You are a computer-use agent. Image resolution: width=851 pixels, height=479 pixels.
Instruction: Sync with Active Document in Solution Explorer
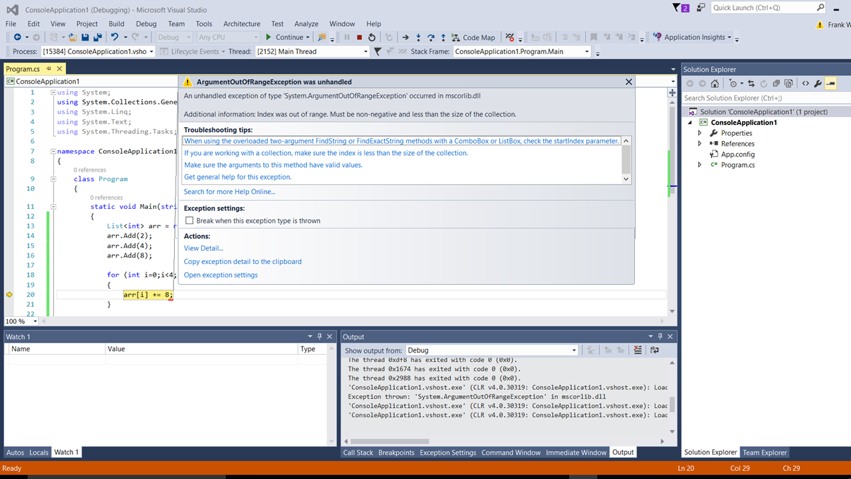[751, 84]
